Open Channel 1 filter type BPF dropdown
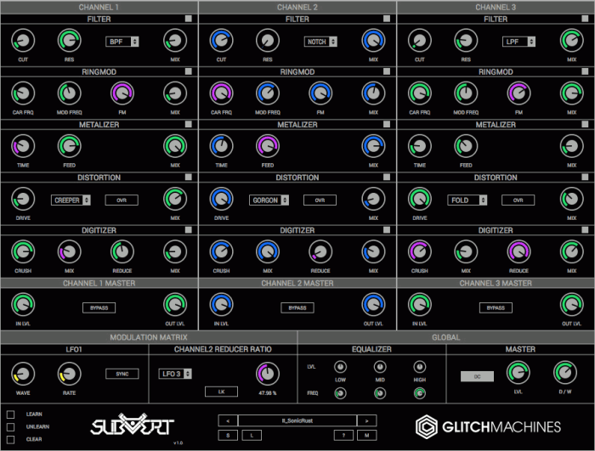 [122, 42]
